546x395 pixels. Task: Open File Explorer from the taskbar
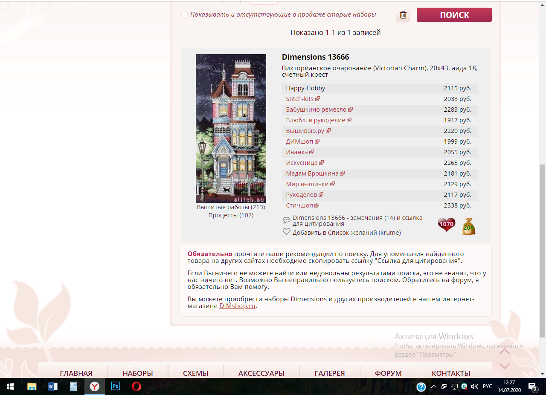32,386
